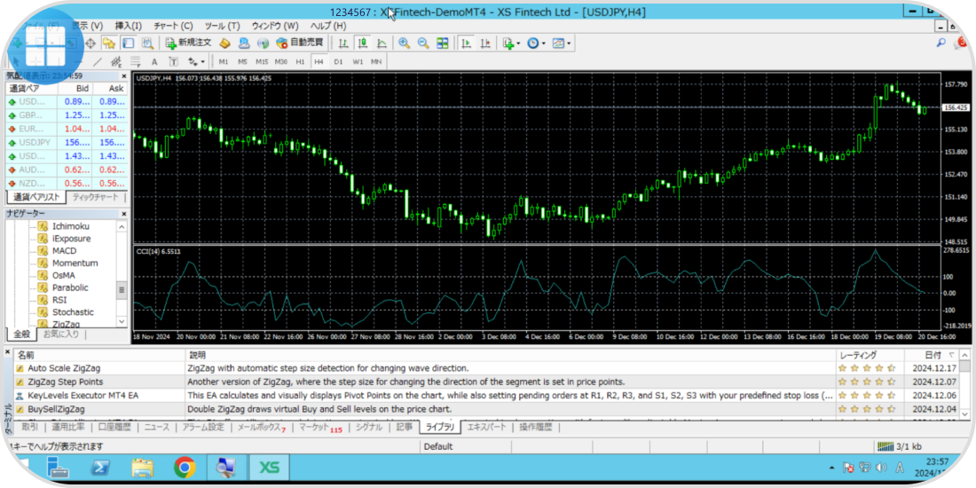Viewport: 976px width, 488px height.
Task: Select the Text 'A' drawing tool
Action: pyautogui.click(x=154, y=61)
